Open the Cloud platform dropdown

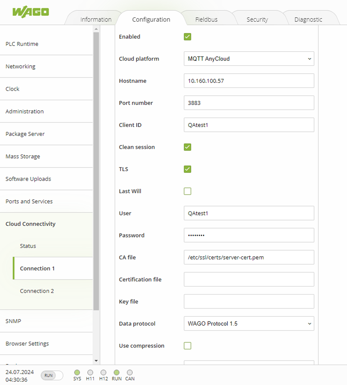point(249,59)
